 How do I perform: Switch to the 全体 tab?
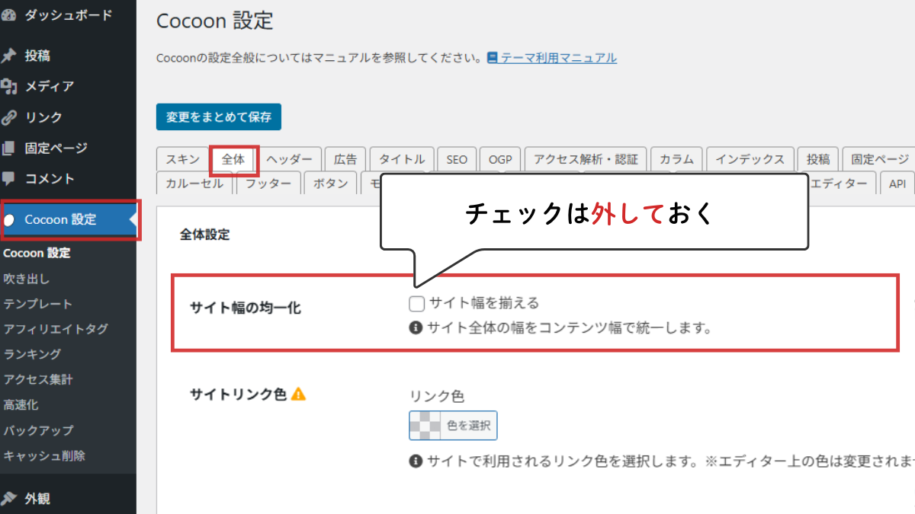(233, 160)
